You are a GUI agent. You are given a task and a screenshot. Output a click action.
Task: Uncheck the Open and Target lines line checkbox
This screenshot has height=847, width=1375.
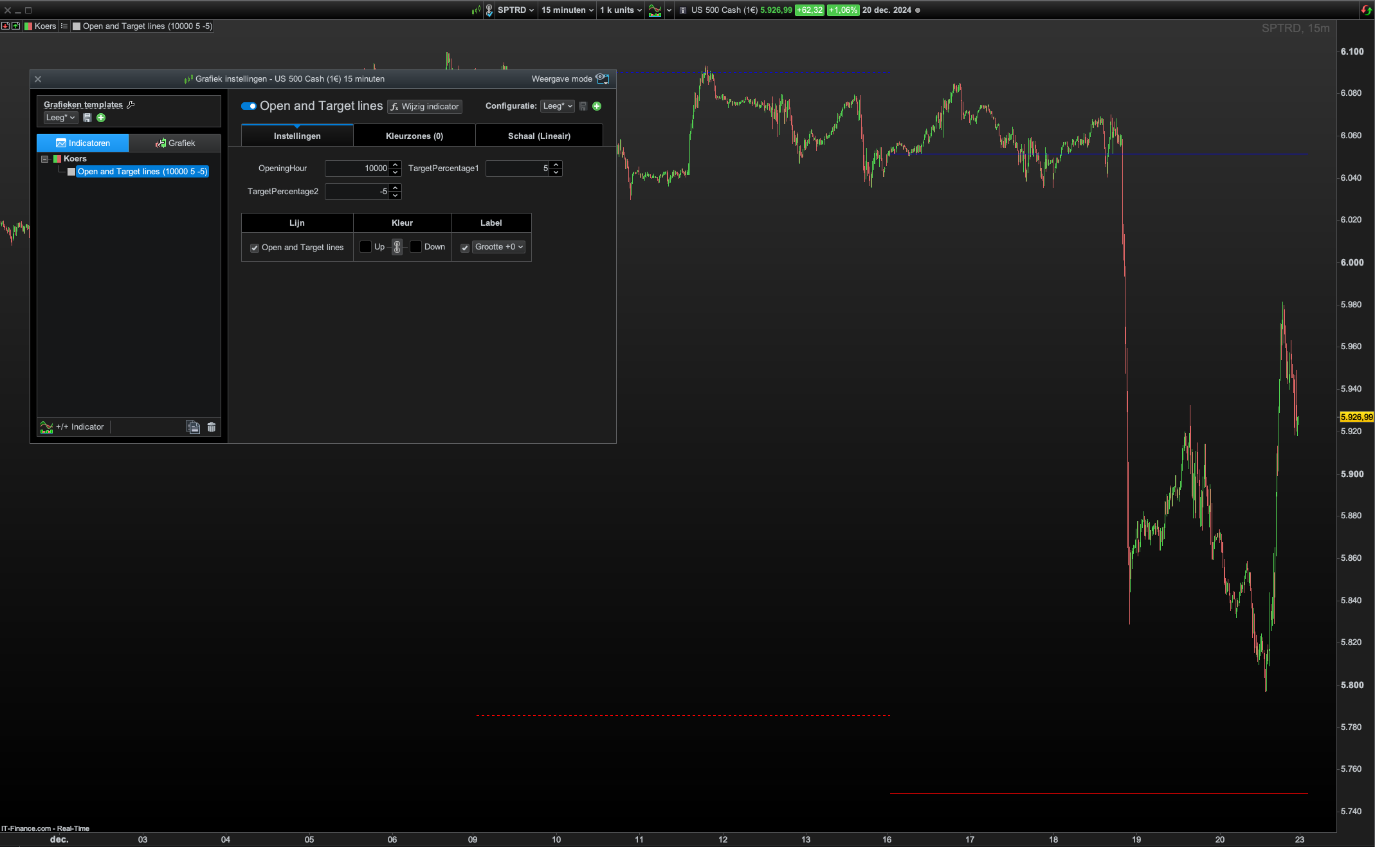tap(255, 248)
